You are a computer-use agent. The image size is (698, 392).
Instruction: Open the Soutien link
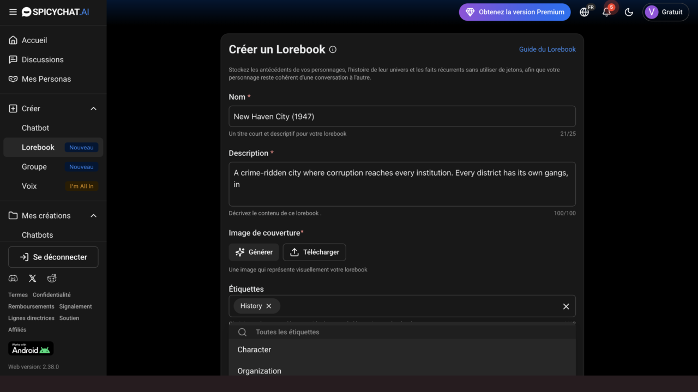69,318
